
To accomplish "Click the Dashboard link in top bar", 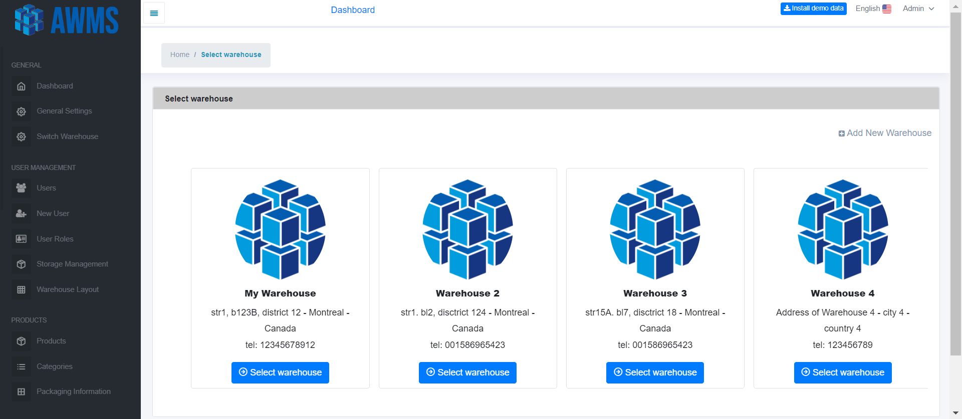I will pos(353,10).
